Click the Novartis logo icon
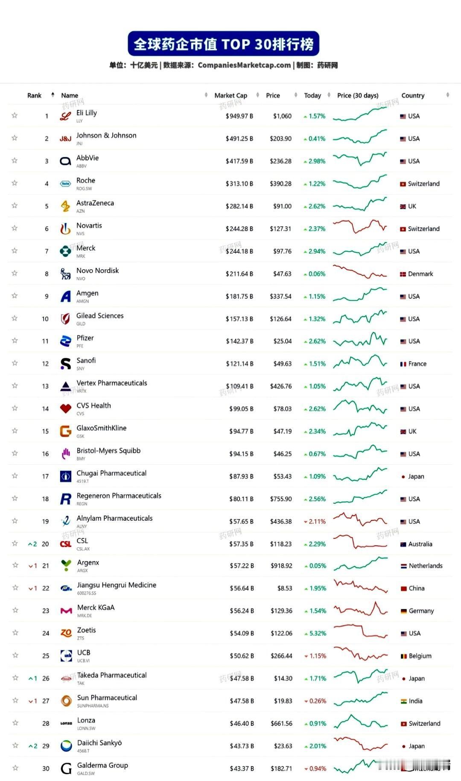Screen dimensions: 461x781 (65, 229)
